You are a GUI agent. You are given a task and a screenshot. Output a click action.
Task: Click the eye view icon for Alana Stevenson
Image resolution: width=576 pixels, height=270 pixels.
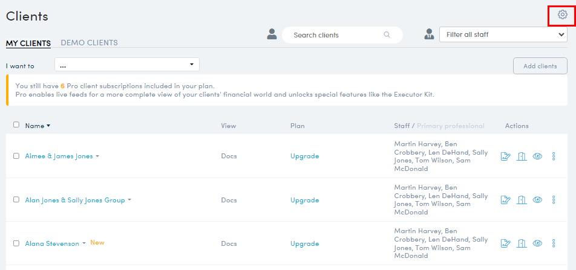point(537,243)
